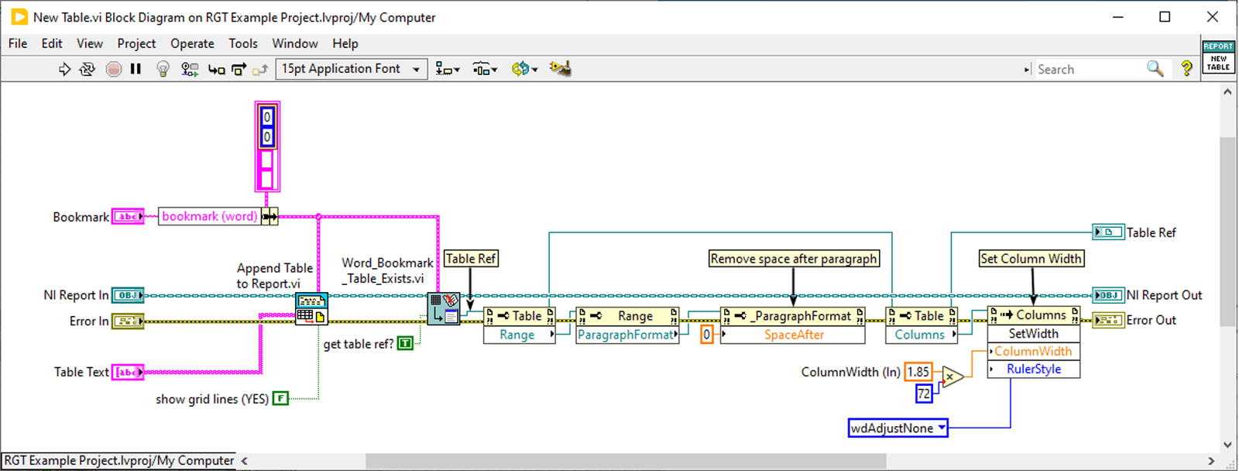The image size is (1239, 471).
Task: Click the get table ref True constant
Action: tap(405, 343)
